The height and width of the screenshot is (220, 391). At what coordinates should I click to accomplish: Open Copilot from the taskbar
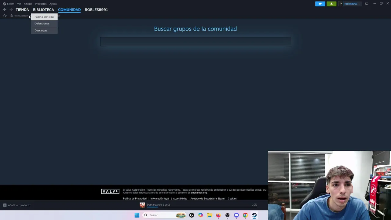tap(200, 215)
